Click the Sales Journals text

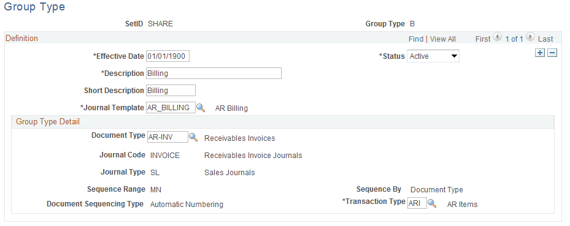[229, 173]
